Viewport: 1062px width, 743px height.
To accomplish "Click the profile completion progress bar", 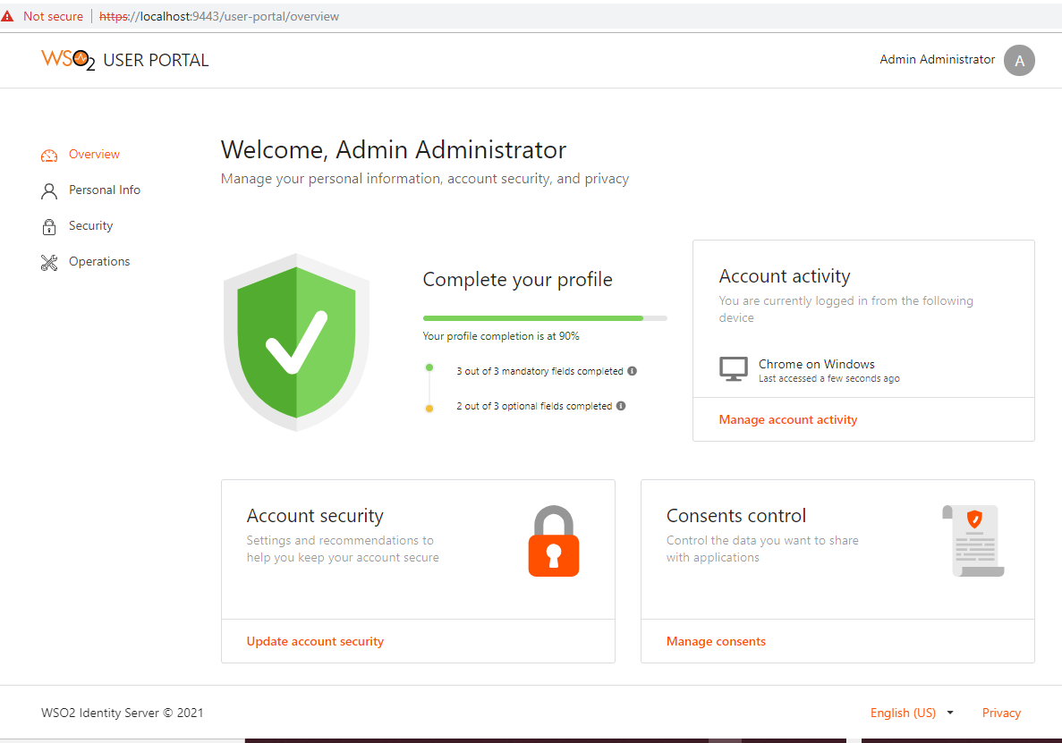I will 545,317.
